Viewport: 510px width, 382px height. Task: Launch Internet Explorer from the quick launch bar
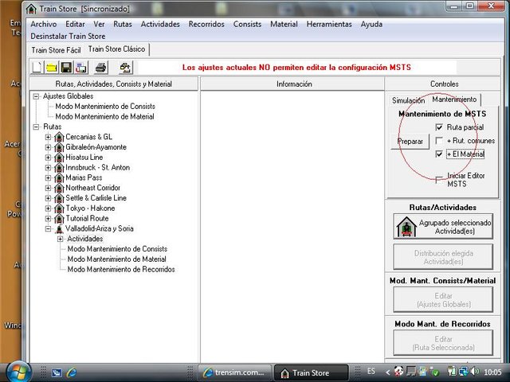(x=72, y=372)
